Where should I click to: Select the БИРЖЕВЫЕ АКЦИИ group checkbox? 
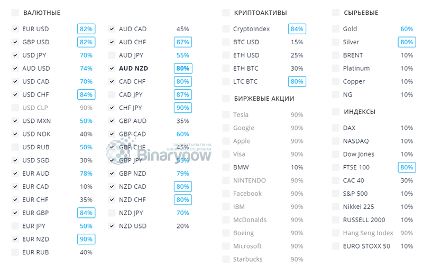(x=226, y=99)
